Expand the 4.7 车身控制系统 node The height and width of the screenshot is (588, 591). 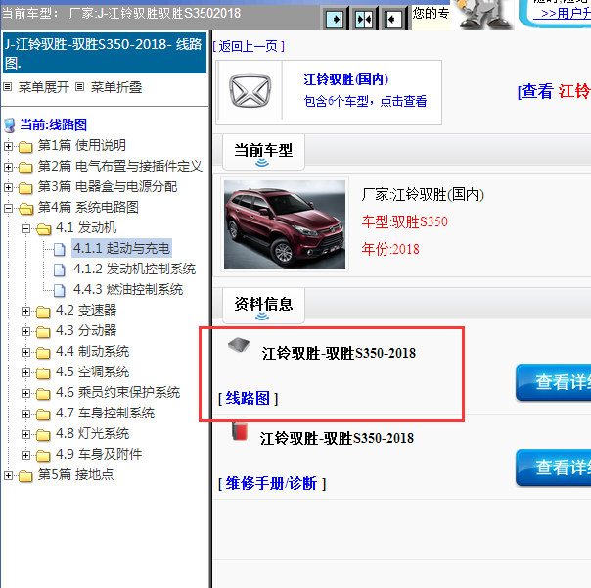coord(25,414)
